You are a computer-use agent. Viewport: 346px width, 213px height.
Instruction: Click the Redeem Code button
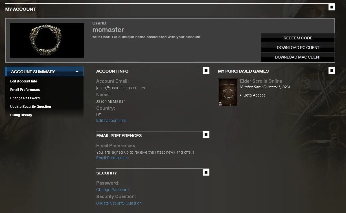[298, 38]
